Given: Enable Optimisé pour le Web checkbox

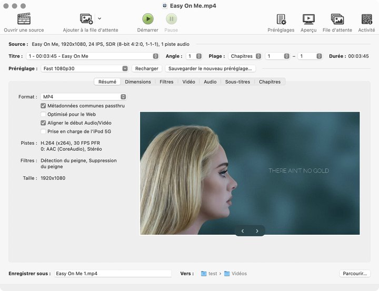Looking at the screenshot, I should tap(43, 114).
